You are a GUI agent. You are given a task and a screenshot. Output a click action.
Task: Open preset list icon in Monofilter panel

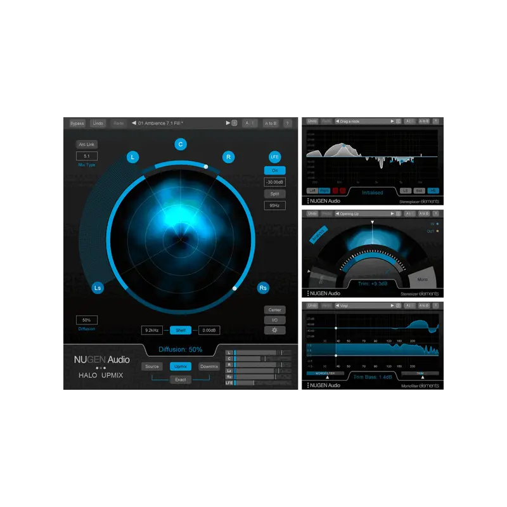pyautogui.click(x=399, y=305)
